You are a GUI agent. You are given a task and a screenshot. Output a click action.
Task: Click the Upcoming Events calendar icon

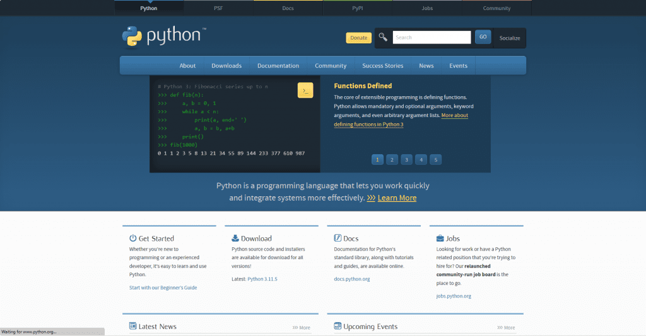pyautogui.click(x=338, y=326)
